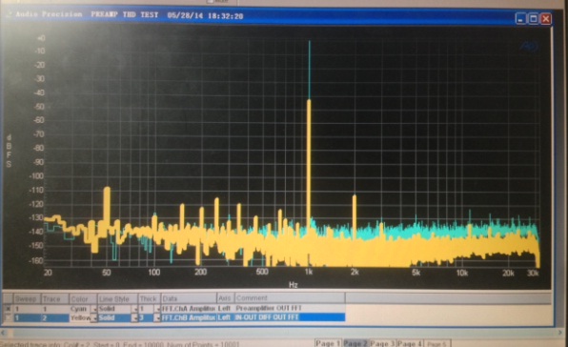Click the 'Solid' cell in Cyan row

coord(114,309)
